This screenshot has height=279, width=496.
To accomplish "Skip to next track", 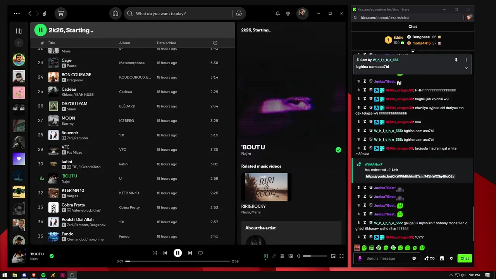I will pos(190,253).
